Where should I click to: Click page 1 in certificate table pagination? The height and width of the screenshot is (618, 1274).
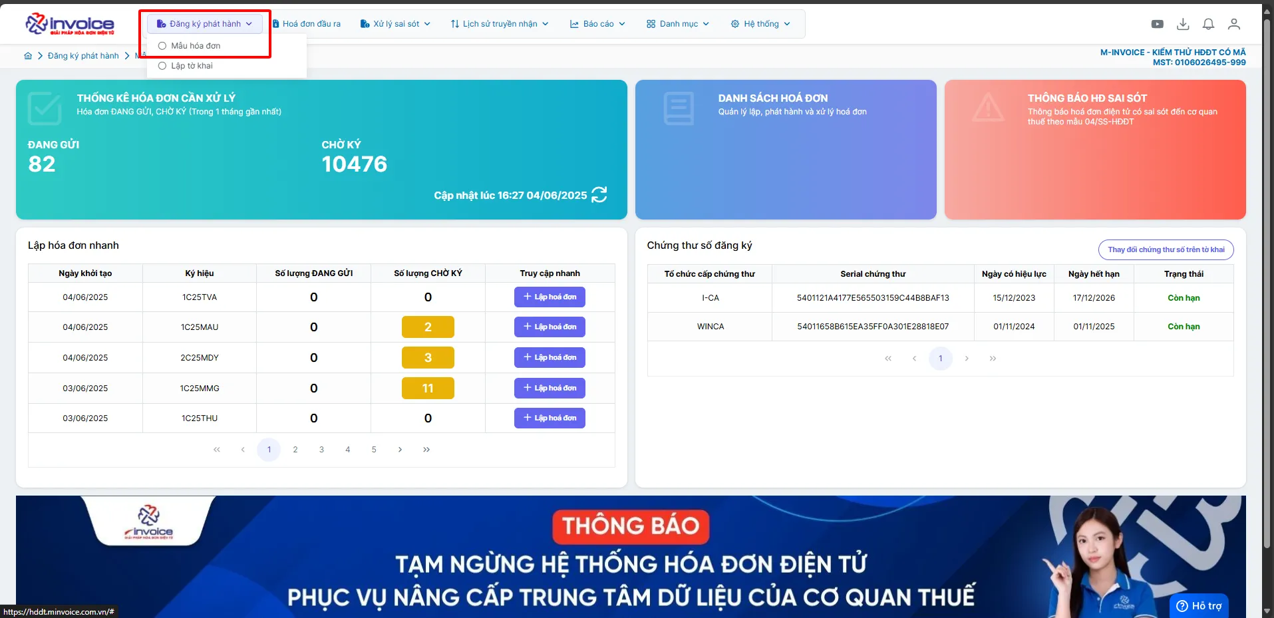[x=940, y=359]
